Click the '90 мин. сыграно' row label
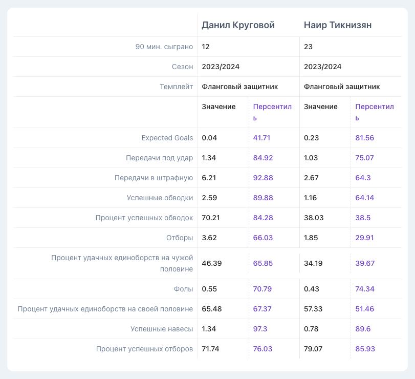The width and height of the screenshot is (415, 379). (x=164, y=47)
